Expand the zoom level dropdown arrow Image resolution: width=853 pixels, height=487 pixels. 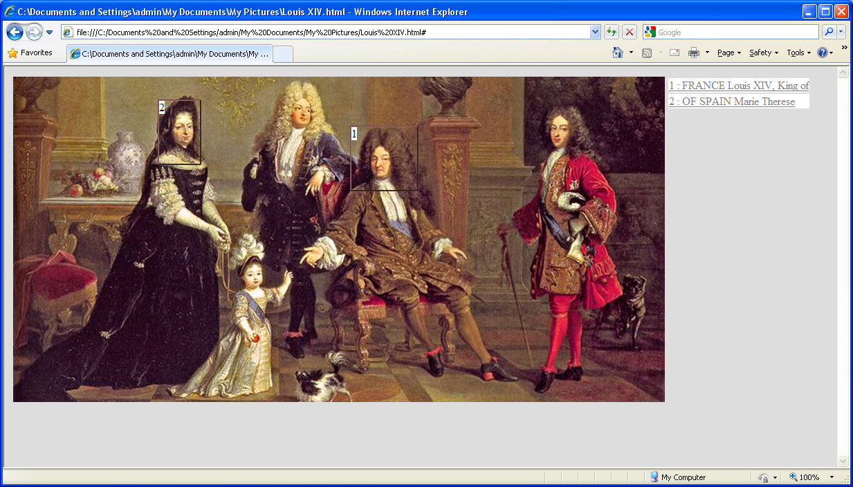tap(832, 477)
